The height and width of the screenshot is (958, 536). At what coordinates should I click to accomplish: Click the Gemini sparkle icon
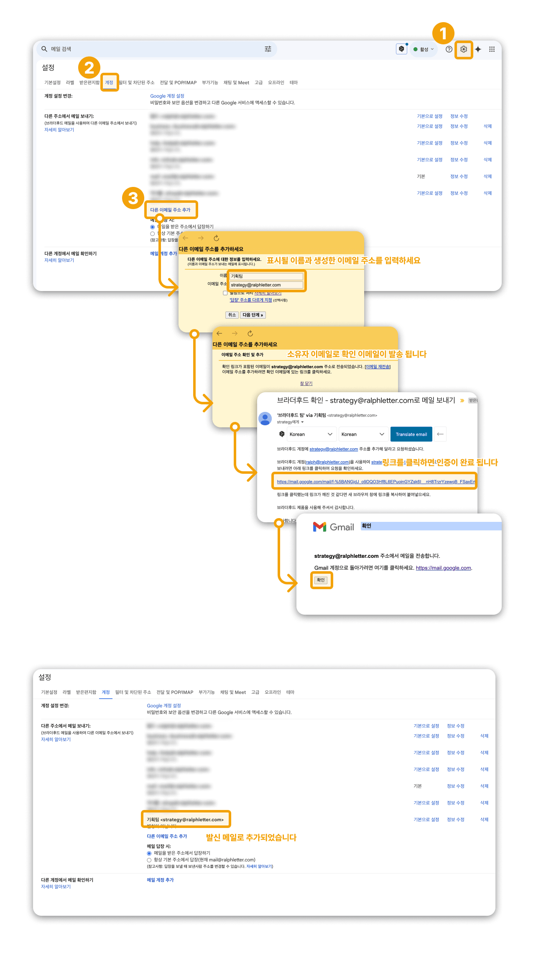pos(478,49)
